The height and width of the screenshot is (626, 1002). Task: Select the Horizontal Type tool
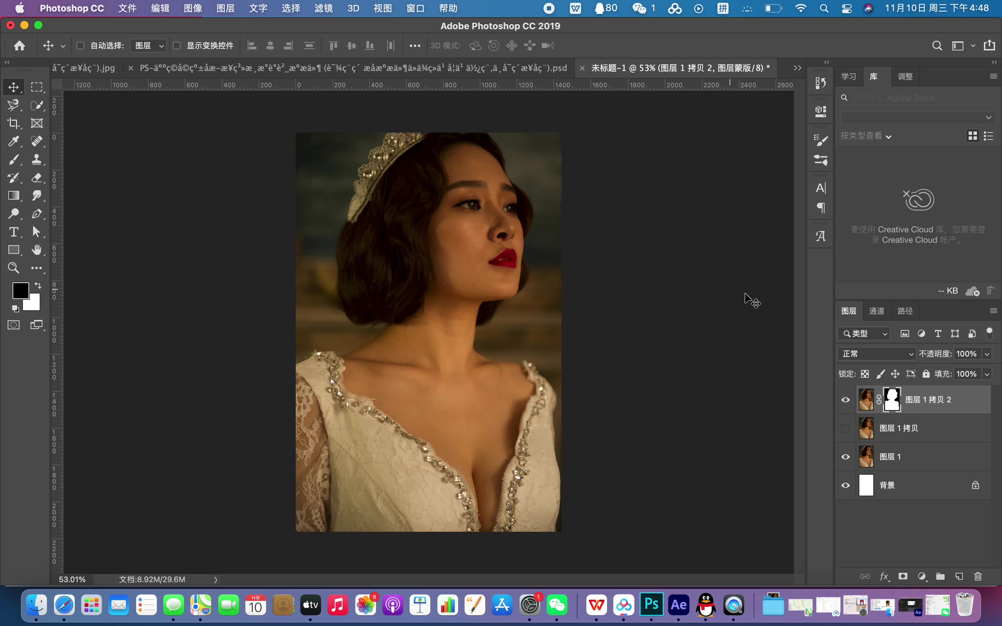[x=13, y=232]
